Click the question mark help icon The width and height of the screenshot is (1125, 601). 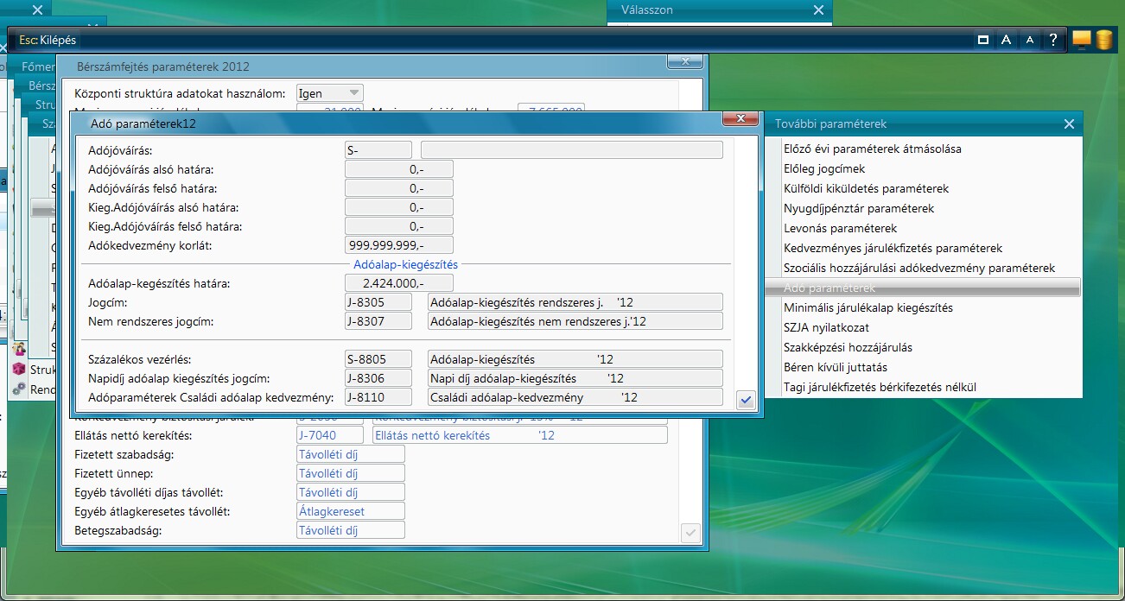1052,40
